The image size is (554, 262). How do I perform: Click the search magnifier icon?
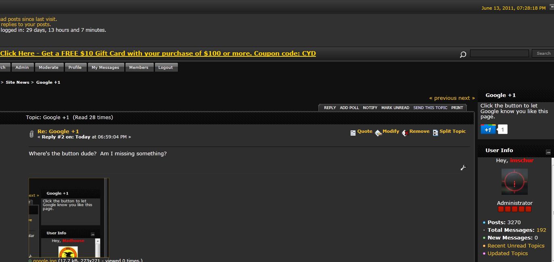click(x=463, y=54)
